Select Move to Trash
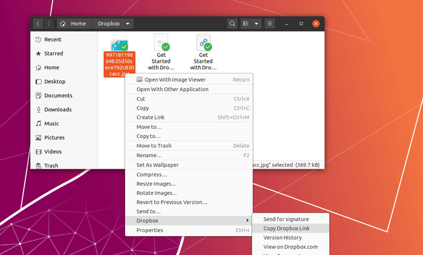 pos(189,146)
